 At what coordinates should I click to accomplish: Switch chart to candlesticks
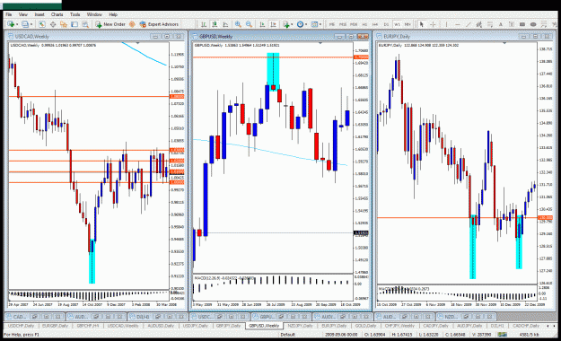(x=215, y=24)
